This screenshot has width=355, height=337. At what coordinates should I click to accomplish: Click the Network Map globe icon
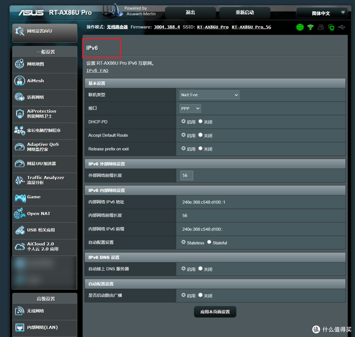tap(19, 64)
